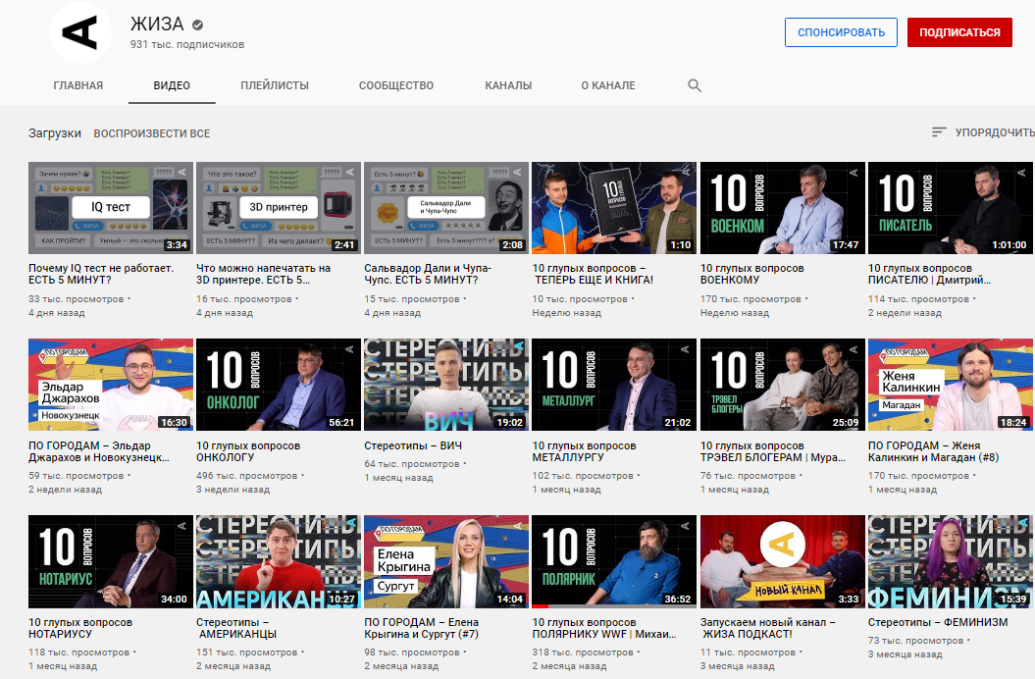Click the verified checkmark badge beside ЖИЗА

[x=197, y=26]
